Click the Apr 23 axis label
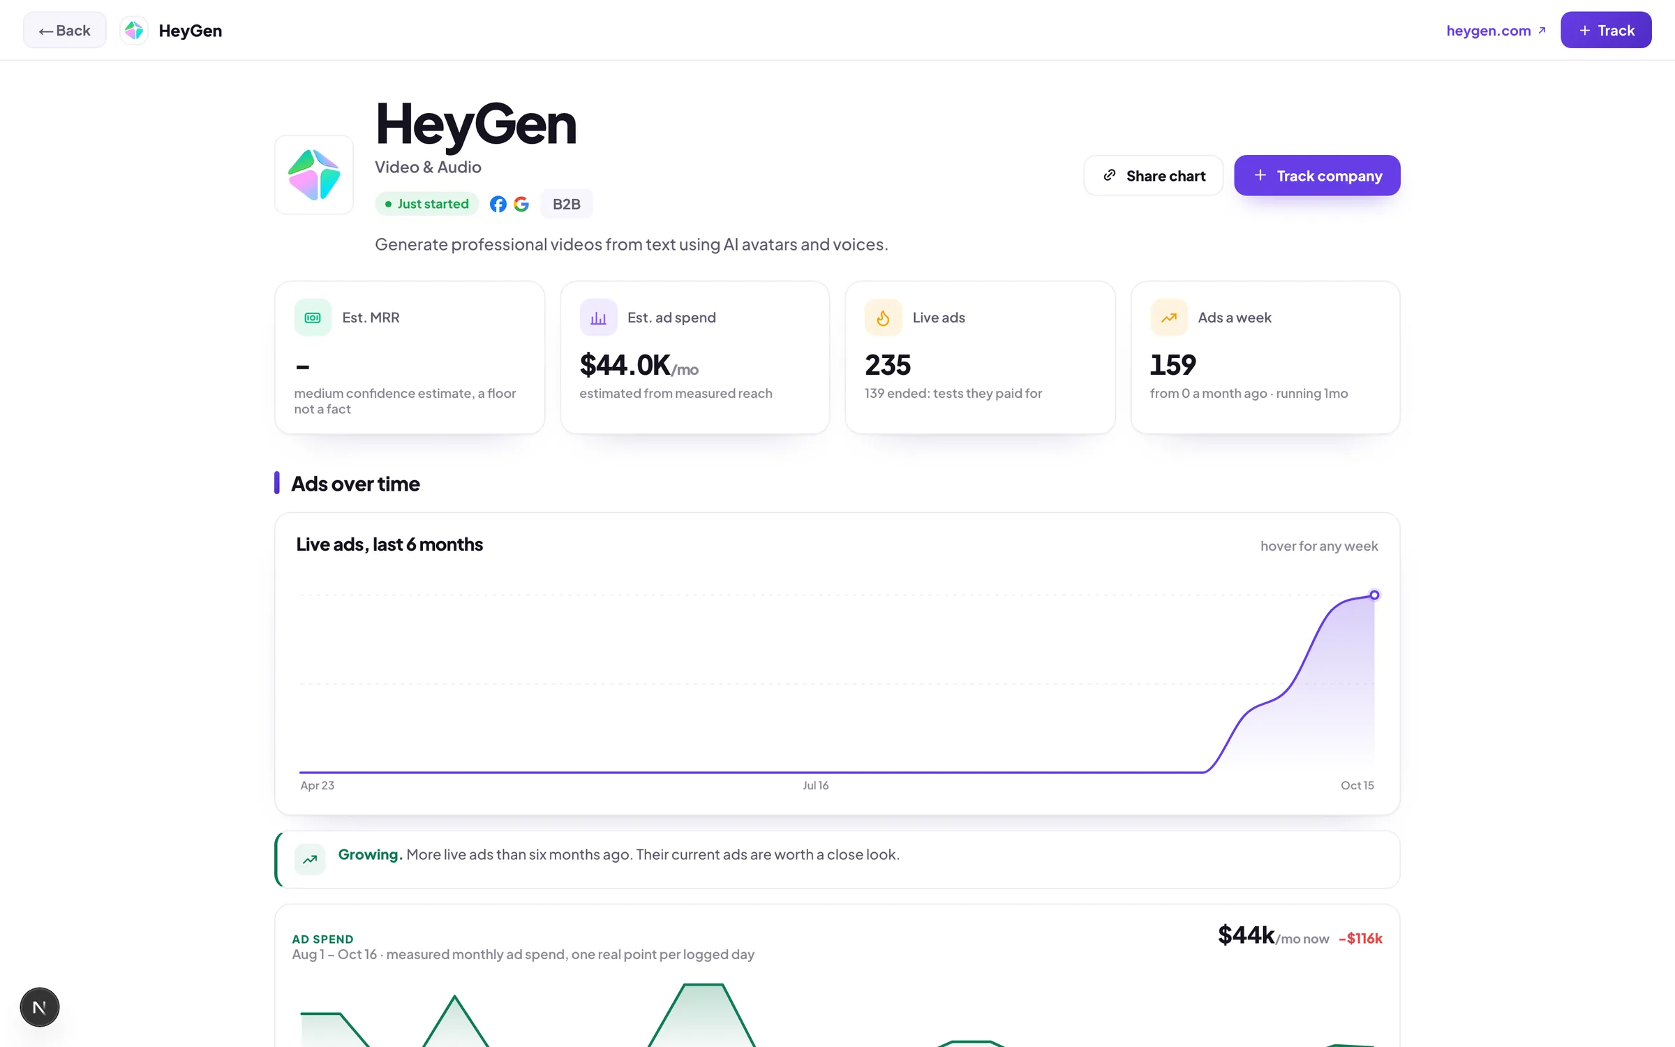The width and height of the screenshot is (1675, 1047). 318,785
